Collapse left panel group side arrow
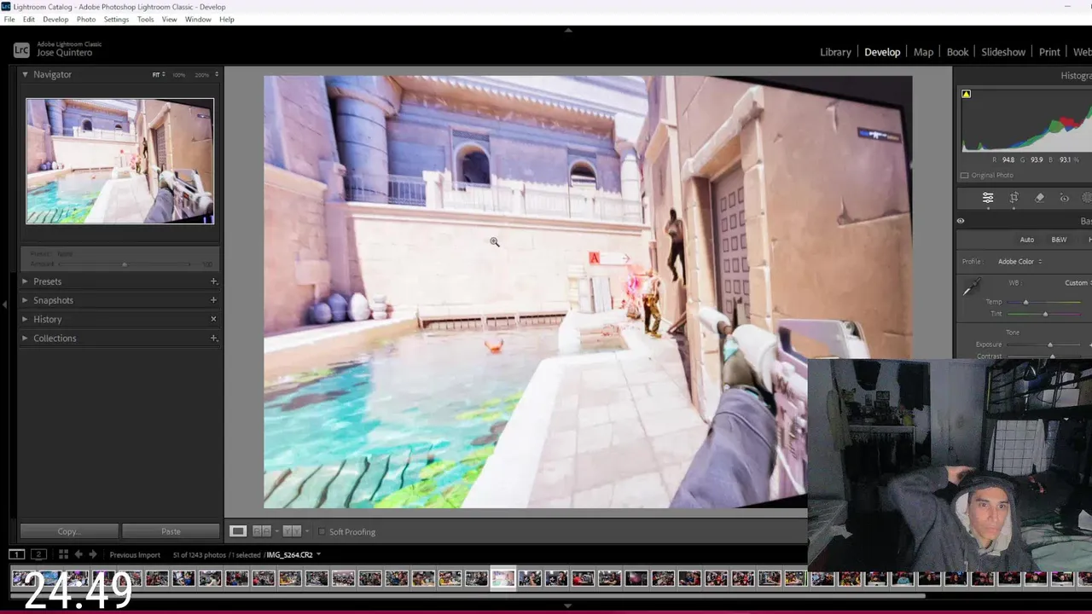 [x=3, y=303]
